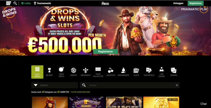Select the Beliebt medal category icon
This screenshot has width=211, height=108.
[49, 70]
